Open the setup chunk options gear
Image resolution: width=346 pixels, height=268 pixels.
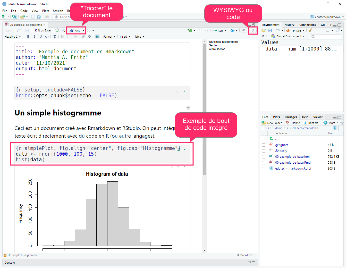(178, 91)
